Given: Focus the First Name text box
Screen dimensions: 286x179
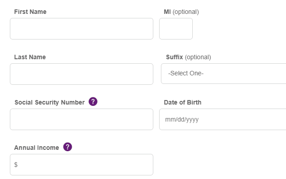Looking at the screenshot, I should (x=82, y=29).
